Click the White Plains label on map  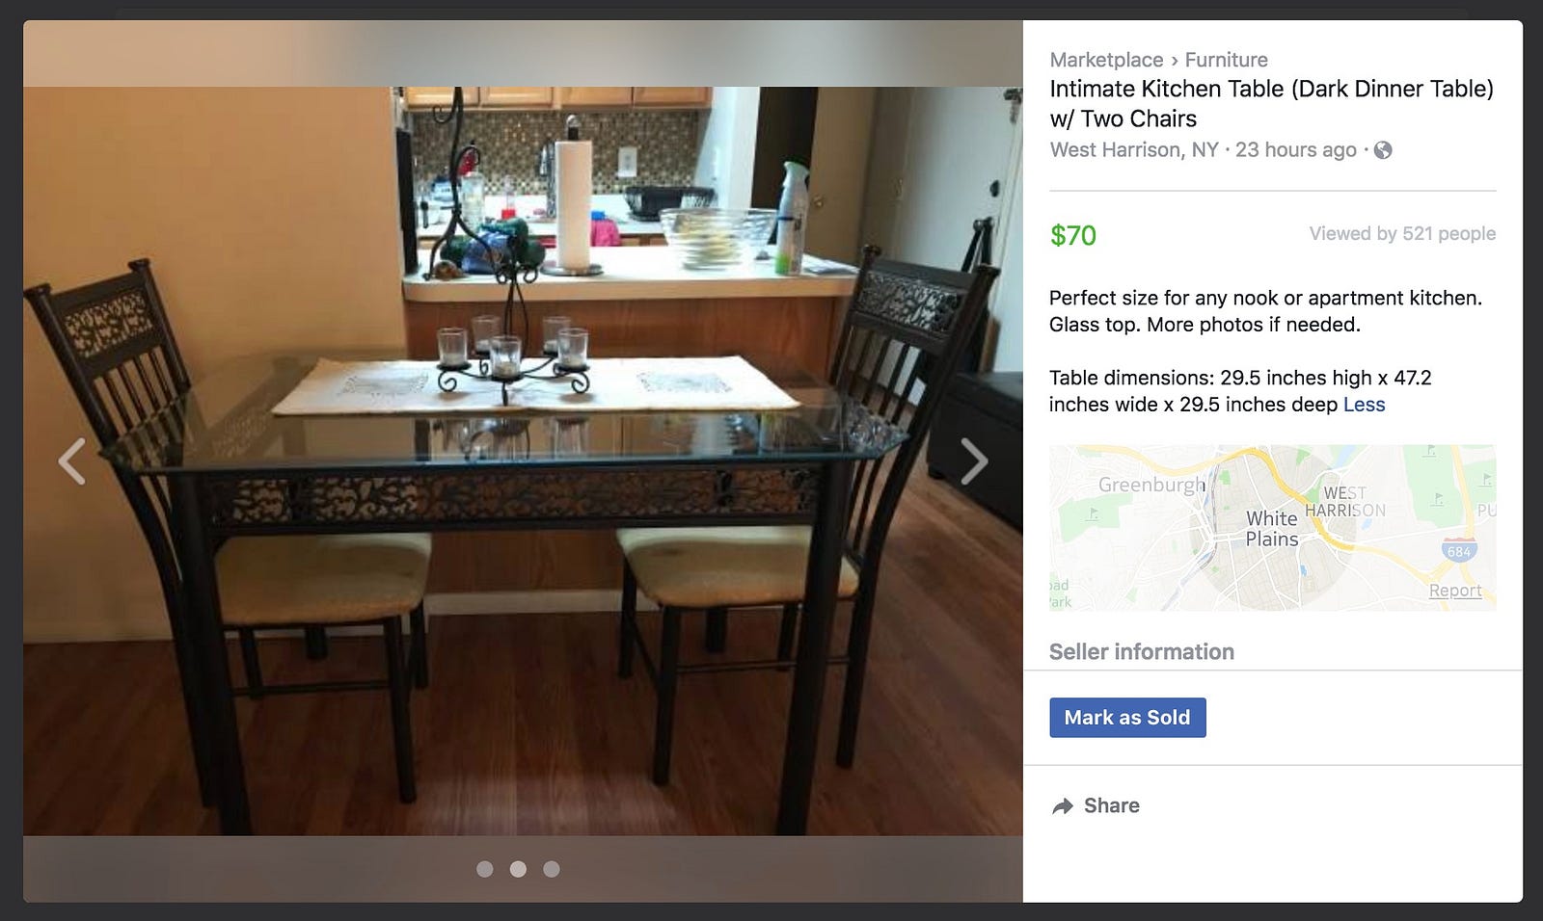(1271, 529)
